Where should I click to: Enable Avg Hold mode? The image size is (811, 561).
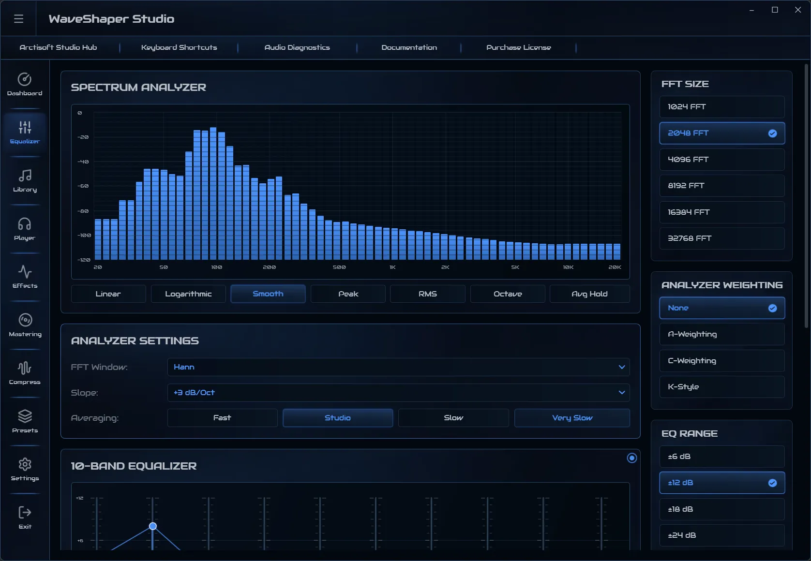[x=590, y=294]
